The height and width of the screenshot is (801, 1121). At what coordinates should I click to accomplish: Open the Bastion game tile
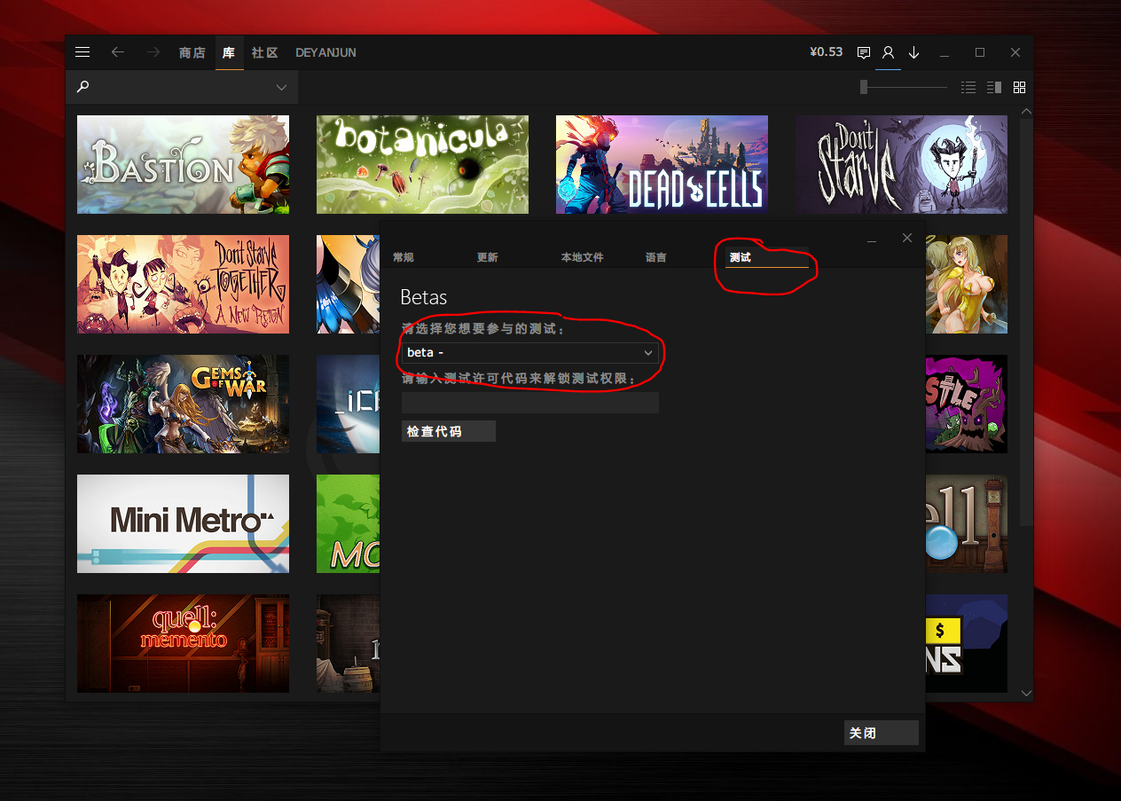pyautogui.click(x=183, y=164)
